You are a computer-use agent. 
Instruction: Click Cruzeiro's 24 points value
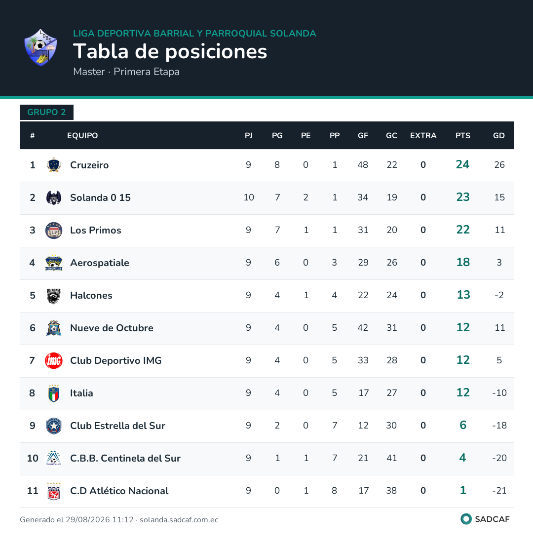pyautogui.click(x=462, y=164)
